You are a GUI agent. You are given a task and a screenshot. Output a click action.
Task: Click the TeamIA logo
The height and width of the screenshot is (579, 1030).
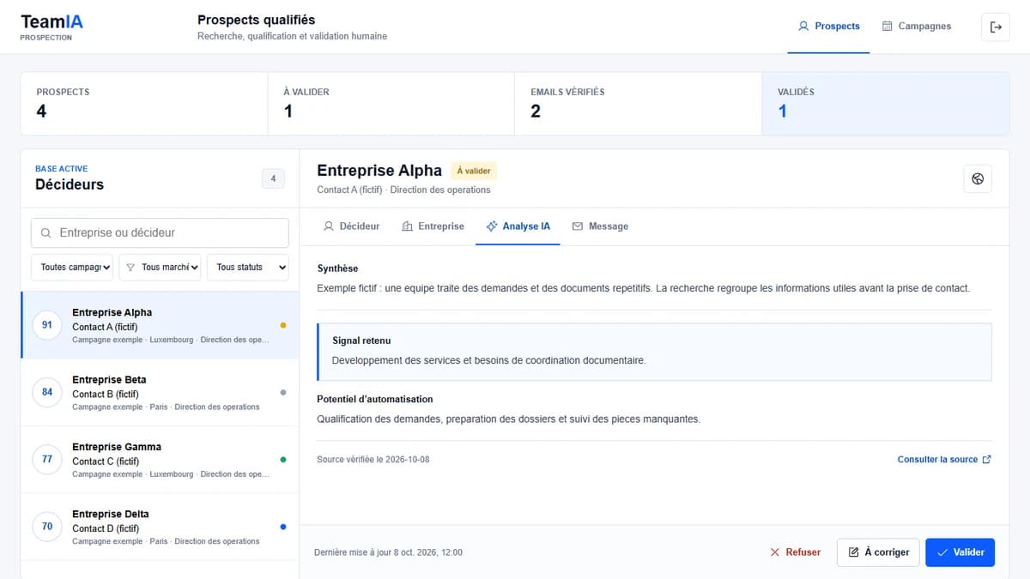[x=51, y=27]
